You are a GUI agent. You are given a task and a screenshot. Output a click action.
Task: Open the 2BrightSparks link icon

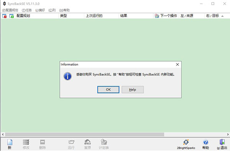(186, 144)
